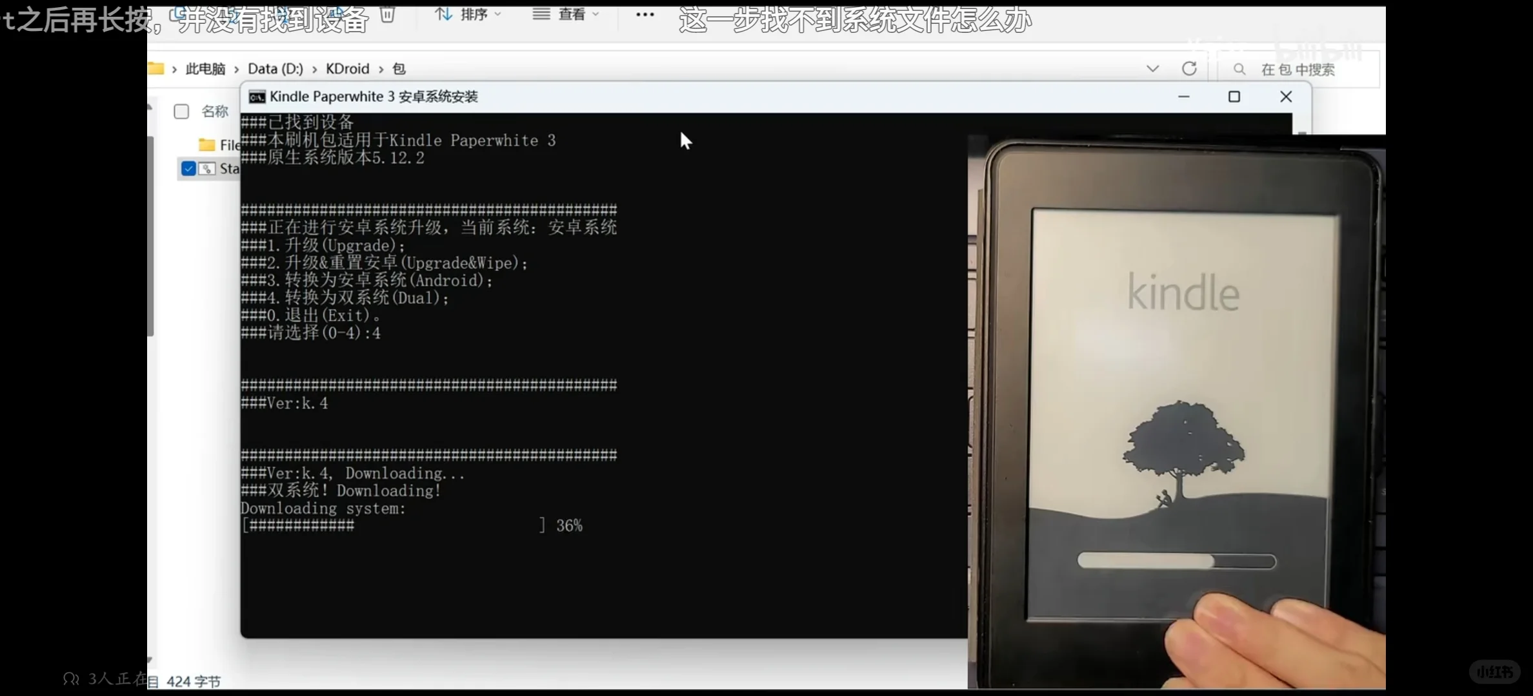This screenshot has width=1533, height=696.
Task: Expand chevron after KDroid in breadcrumb
Action: tap(381, 69)
